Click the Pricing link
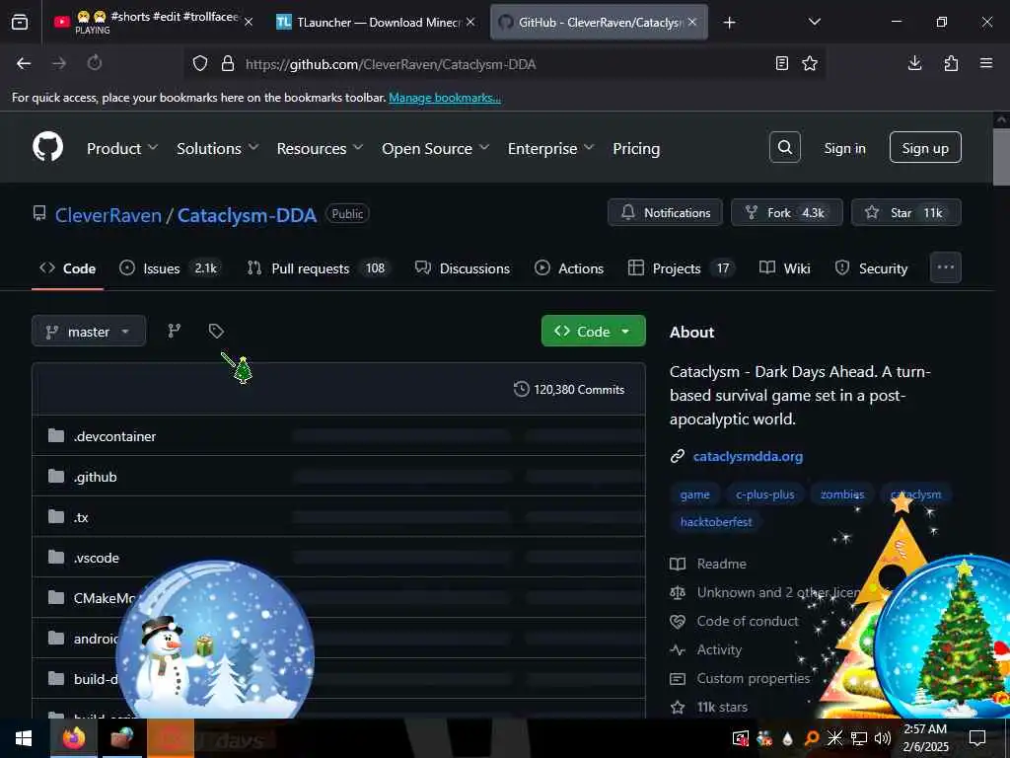The image size is (1010, 758). [636, 148]
